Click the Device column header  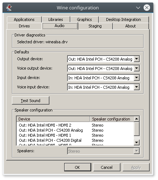coord(53,119)
